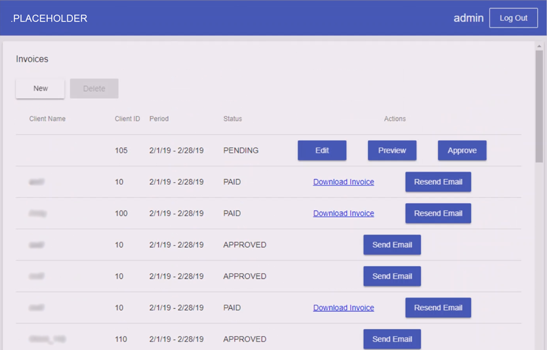Preview the pending invoice
The width and height of the screenshot is (547, 350).
pos(392,150)
